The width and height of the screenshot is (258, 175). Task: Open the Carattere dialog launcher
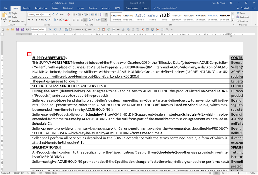click(x=70, y=25)
